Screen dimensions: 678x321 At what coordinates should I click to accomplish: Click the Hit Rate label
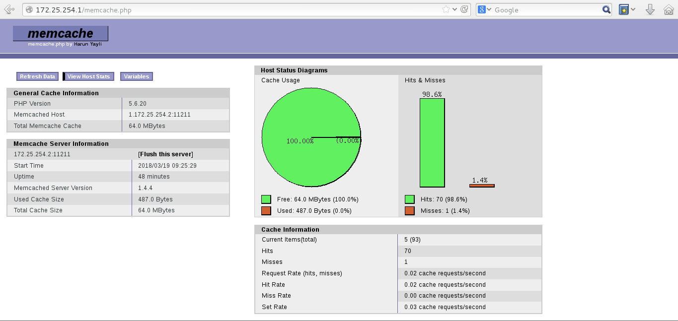click(x=273, y=285)
